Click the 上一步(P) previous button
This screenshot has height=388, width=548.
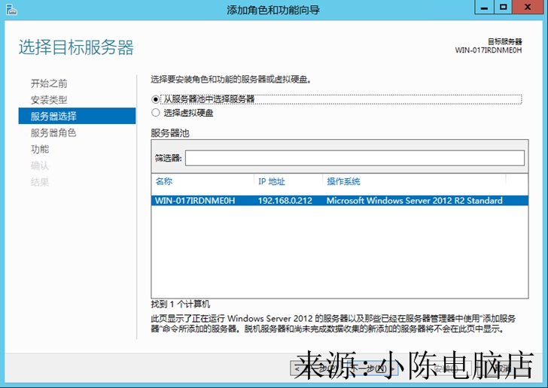318,368
